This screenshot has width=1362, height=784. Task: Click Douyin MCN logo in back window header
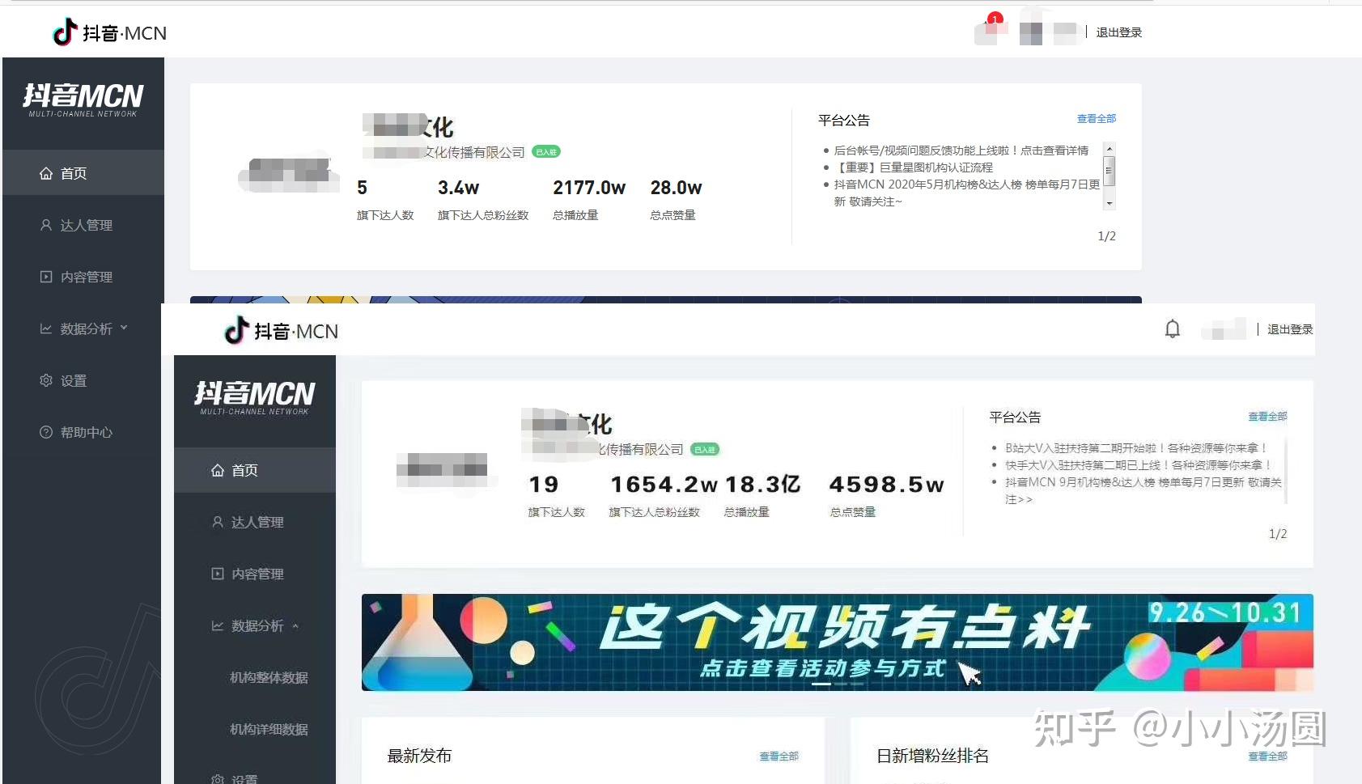pyautogui.click(x=109, y=32)
